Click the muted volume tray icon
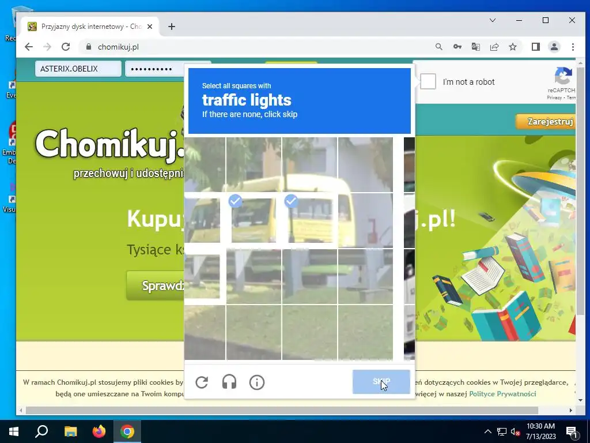Viewport: 590px width, 443px height. click(516, 431)
